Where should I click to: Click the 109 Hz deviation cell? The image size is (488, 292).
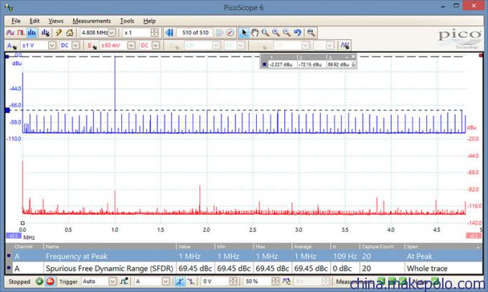click(x=345, y=256)
